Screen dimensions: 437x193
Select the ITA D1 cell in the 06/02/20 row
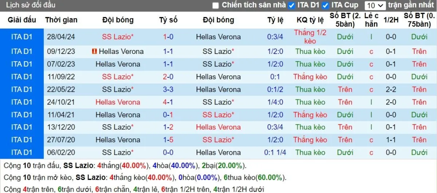click(x=22, y=153)
